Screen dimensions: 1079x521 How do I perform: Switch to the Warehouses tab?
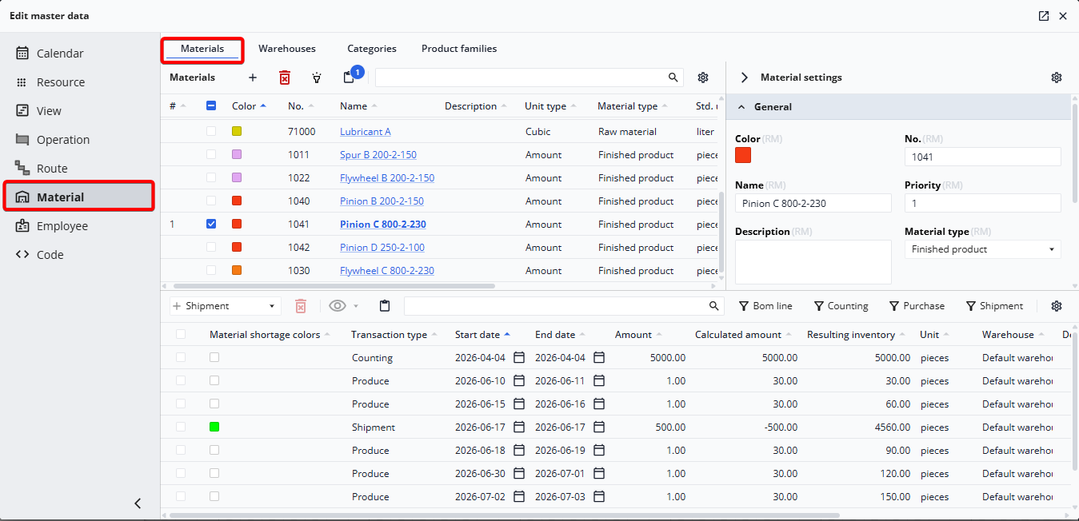(286, 49)
